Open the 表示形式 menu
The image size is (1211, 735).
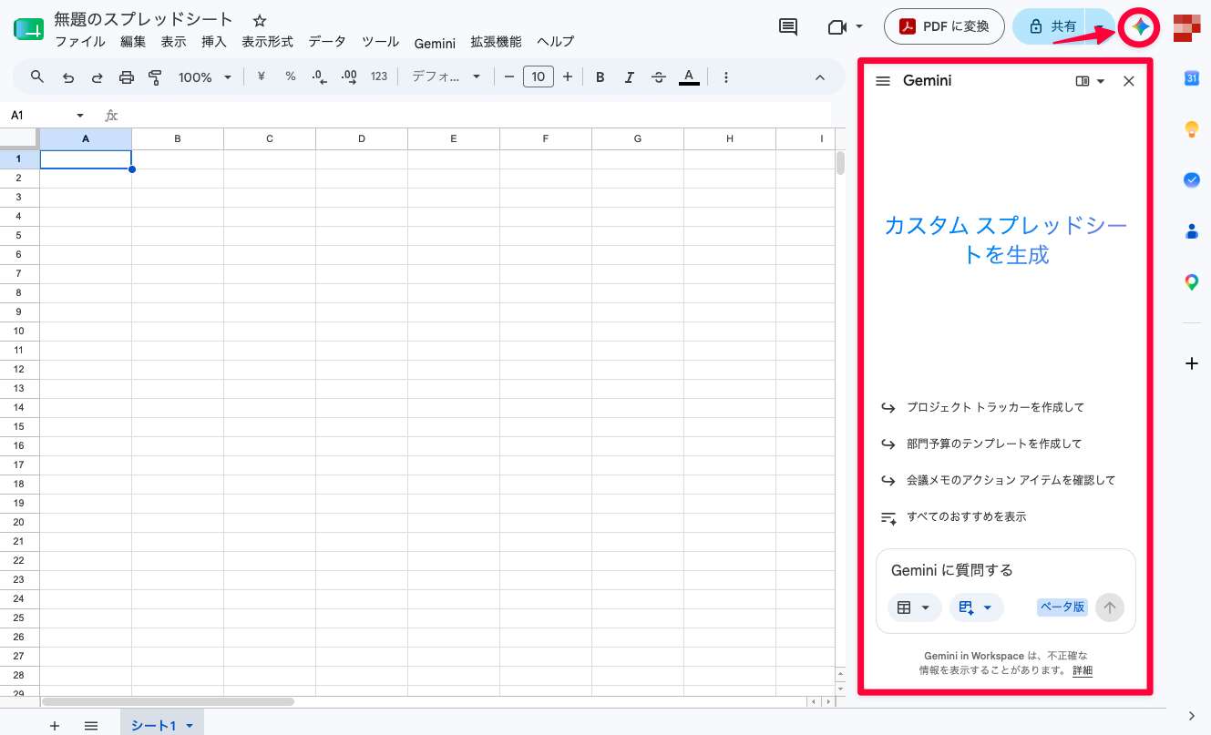(267, 42)
